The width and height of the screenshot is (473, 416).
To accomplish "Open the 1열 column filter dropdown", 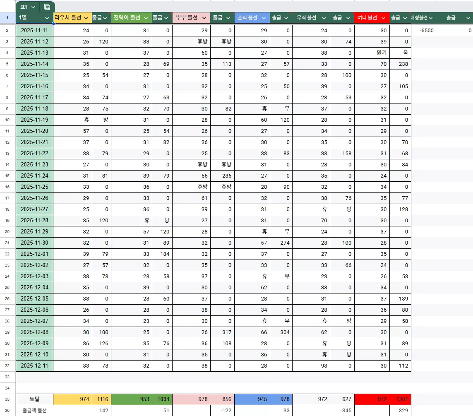I will point(47,18).
